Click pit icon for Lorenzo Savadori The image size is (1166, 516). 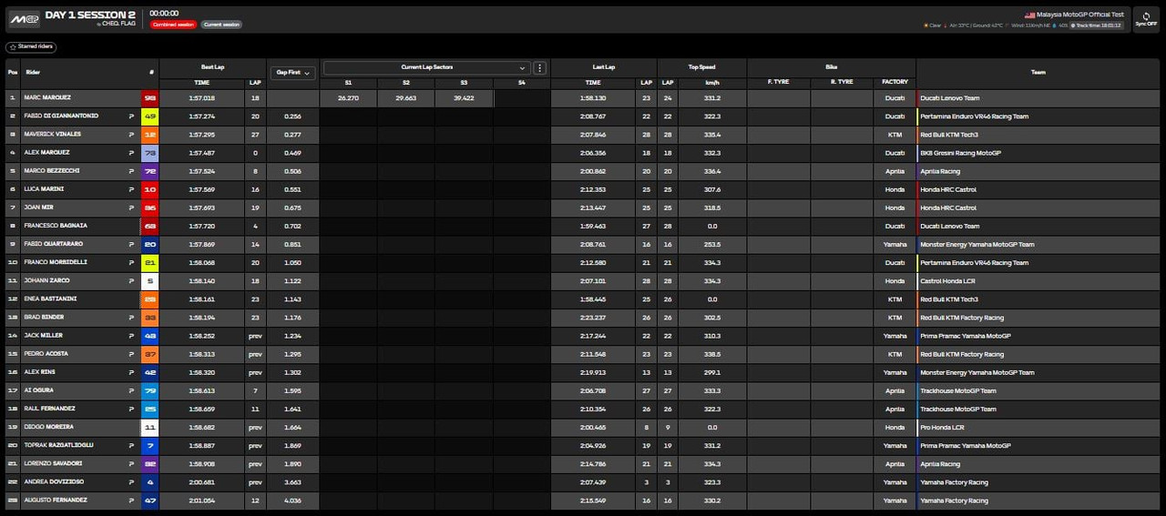pos(132,463)
